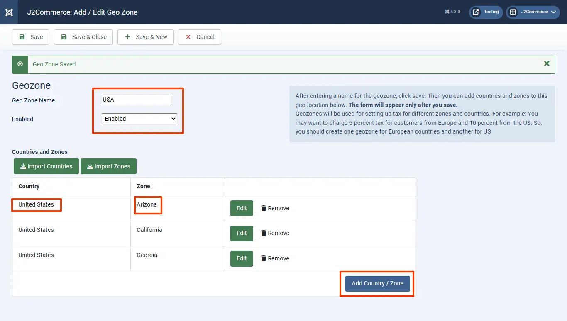Click Save & Close
The image size is (567, 321).
(x=83, y=37)
